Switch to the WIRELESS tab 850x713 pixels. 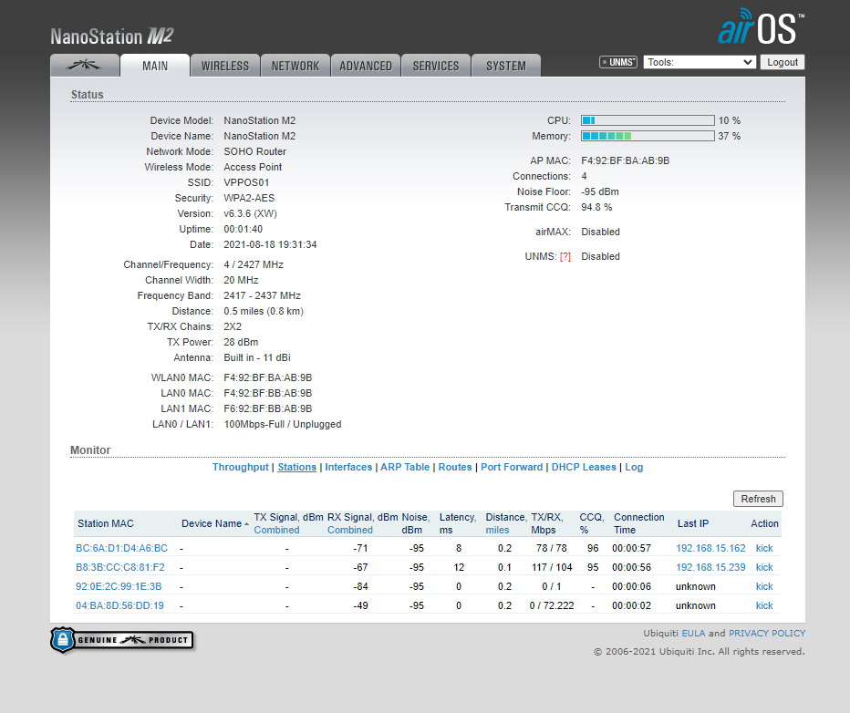[225, 66]
